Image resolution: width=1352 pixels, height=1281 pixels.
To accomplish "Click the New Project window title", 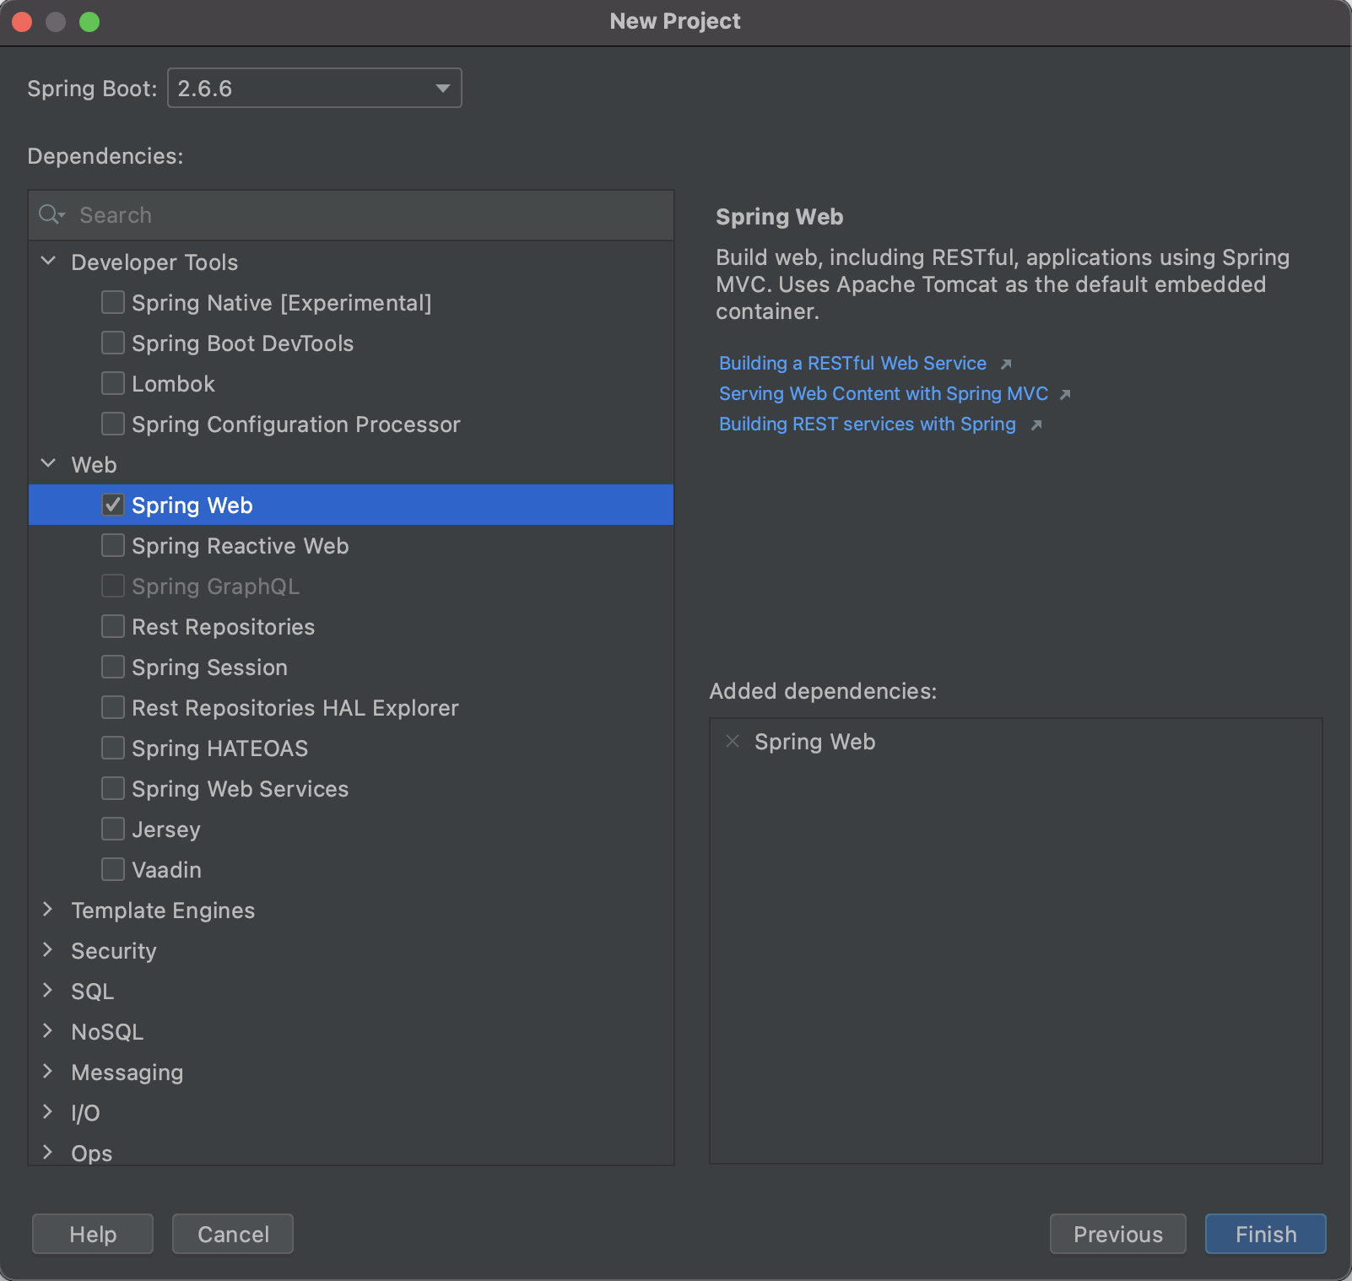I will point(675,21).
